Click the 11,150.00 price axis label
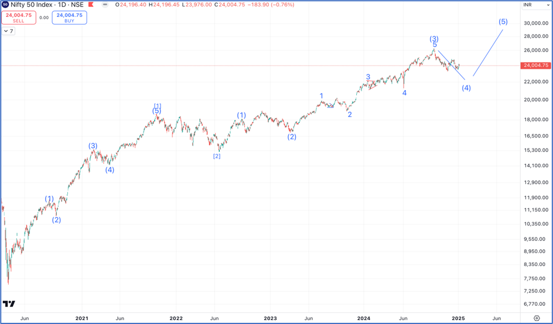This screenshot has width=553, height=324. coord(535,210)
